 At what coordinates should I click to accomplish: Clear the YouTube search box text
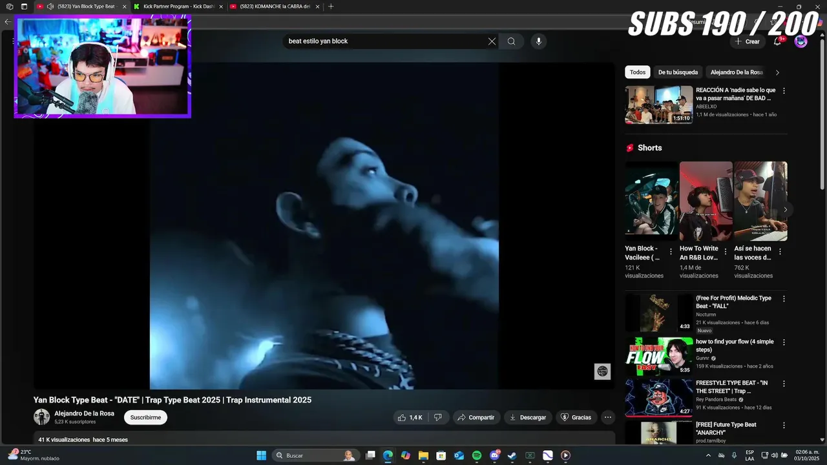(492, 41)
